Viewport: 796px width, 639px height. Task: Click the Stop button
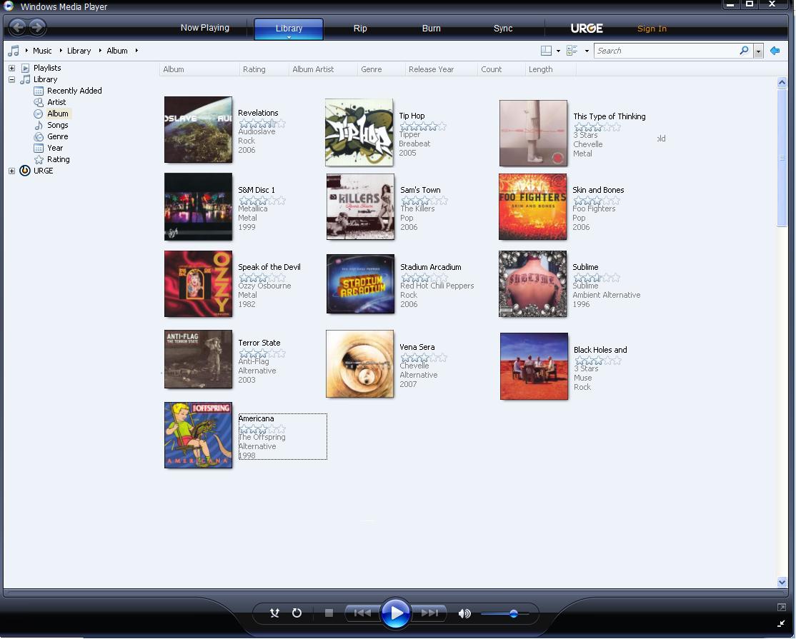329,613
